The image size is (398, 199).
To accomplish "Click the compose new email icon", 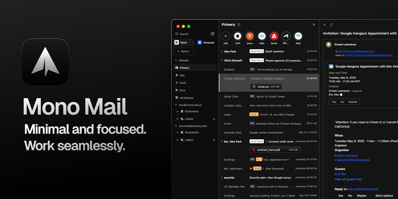I will [x=213, y=33].
